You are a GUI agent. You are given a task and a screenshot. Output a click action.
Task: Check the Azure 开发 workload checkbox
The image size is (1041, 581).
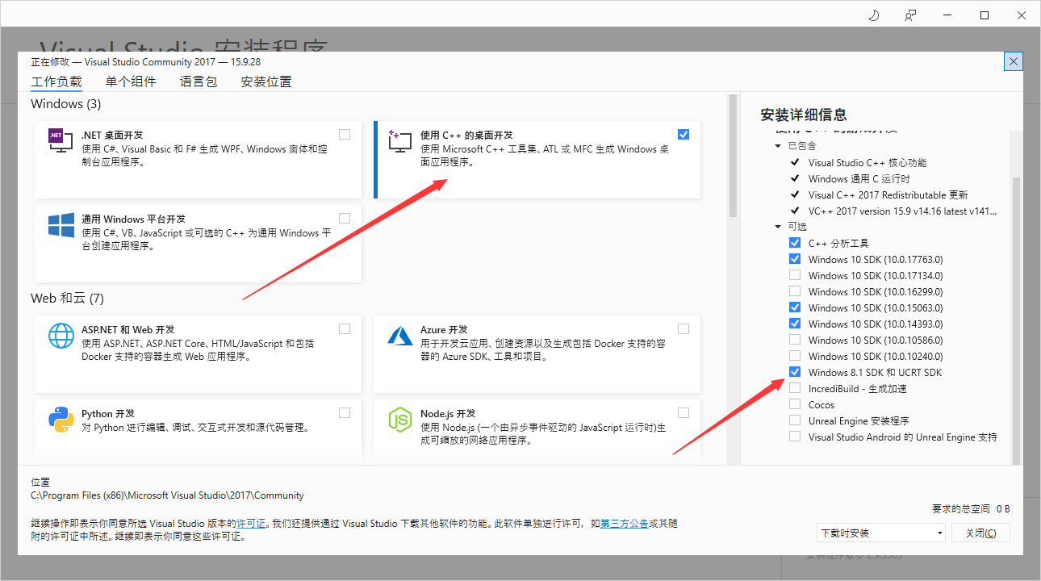click(684, 329)
